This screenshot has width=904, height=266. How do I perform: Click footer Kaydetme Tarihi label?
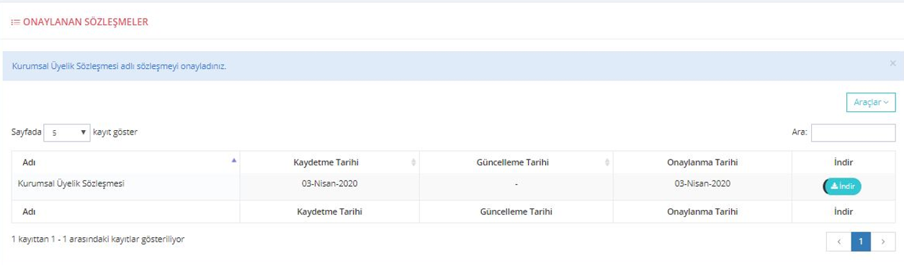tap(330, 212)
